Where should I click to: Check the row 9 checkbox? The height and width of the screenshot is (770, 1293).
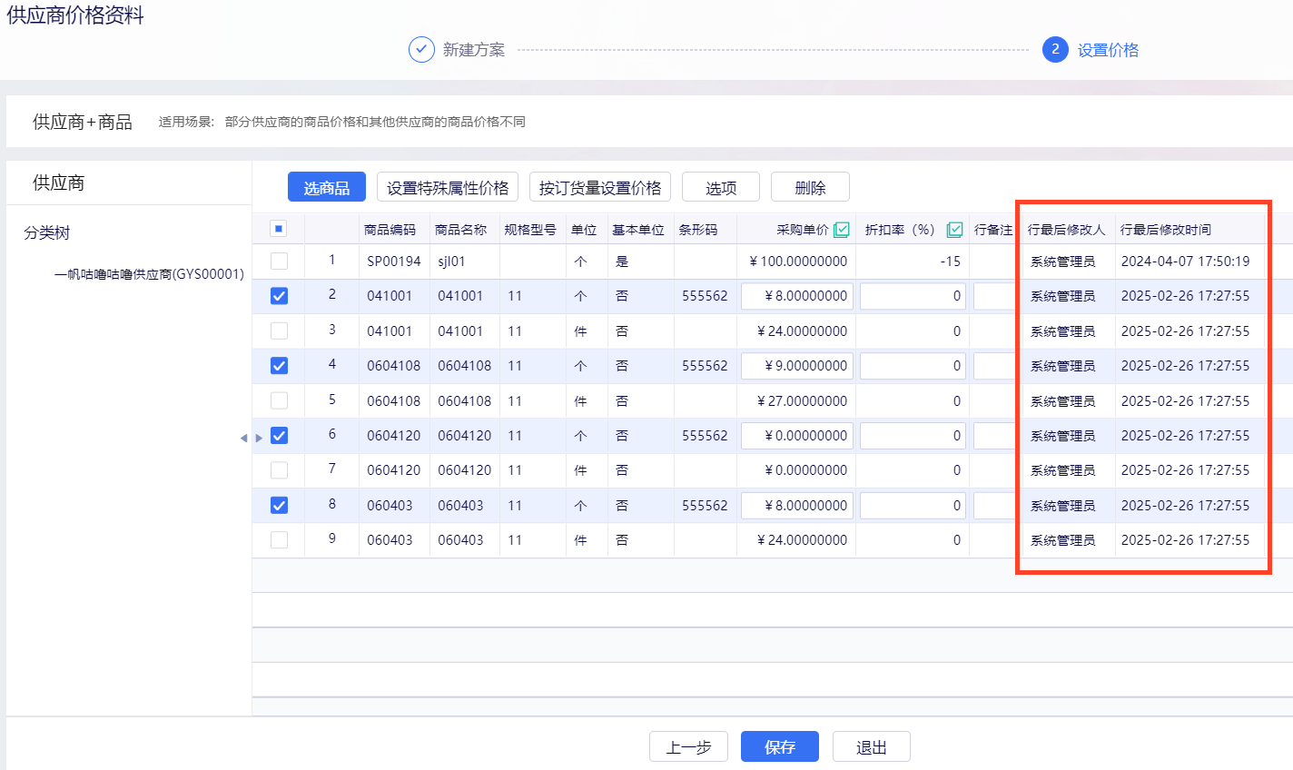(279, 540)
